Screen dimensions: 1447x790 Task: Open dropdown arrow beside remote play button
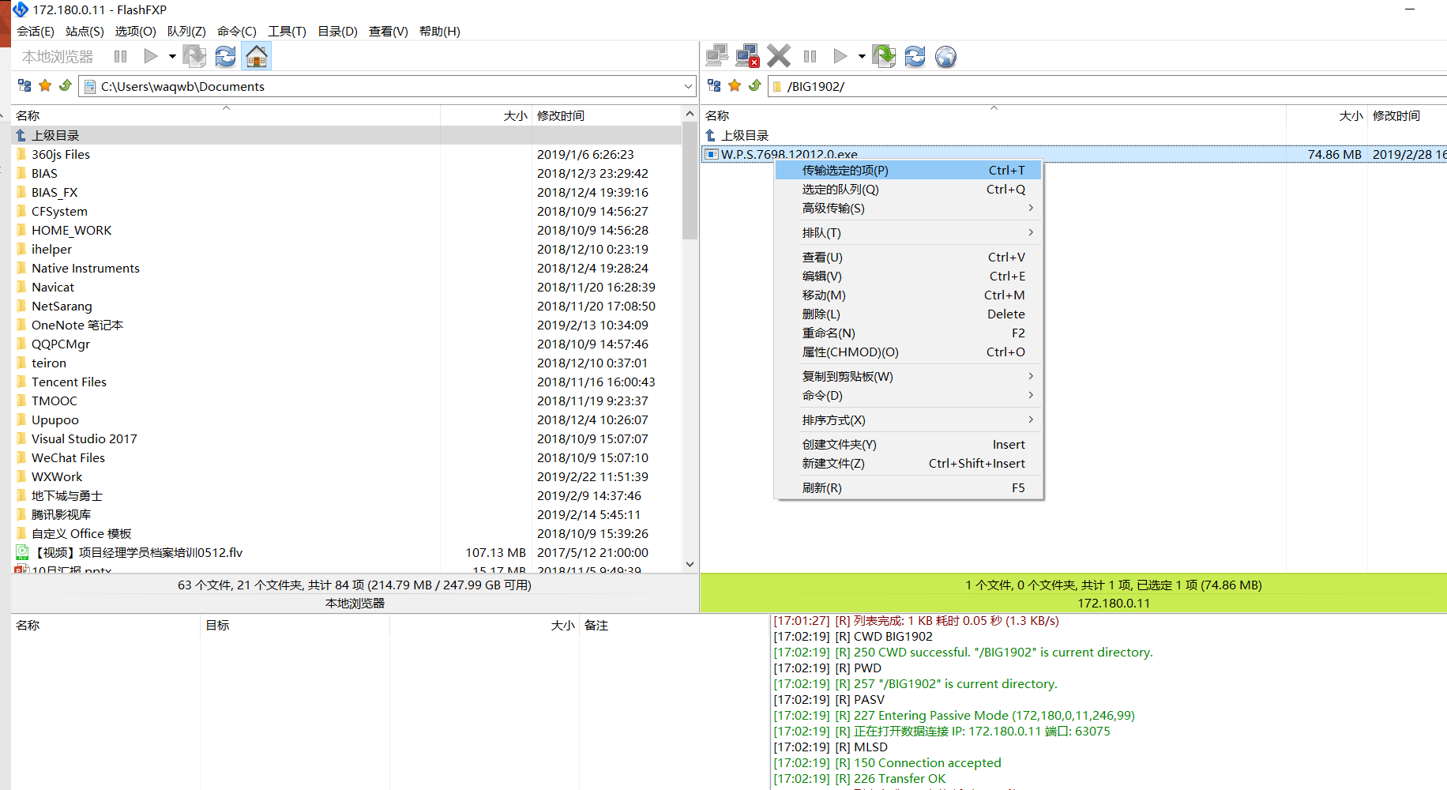tap(862, 56)
